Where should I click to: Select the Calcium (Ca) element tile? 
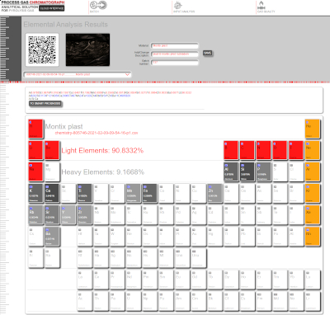click(x=52, y=194)
